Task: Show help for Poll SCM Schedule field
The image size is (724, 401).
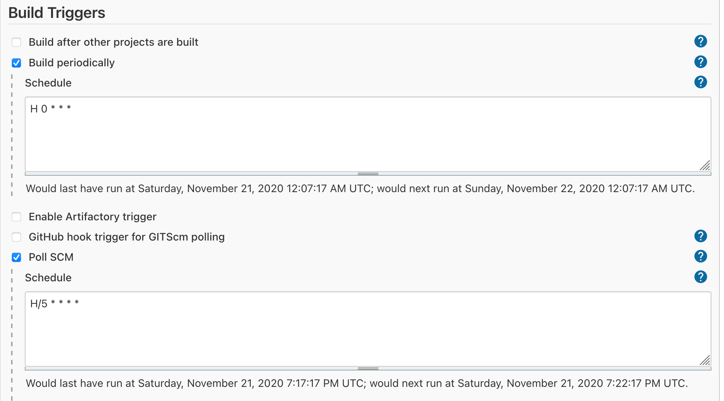Action: click(x=700, y=277)
